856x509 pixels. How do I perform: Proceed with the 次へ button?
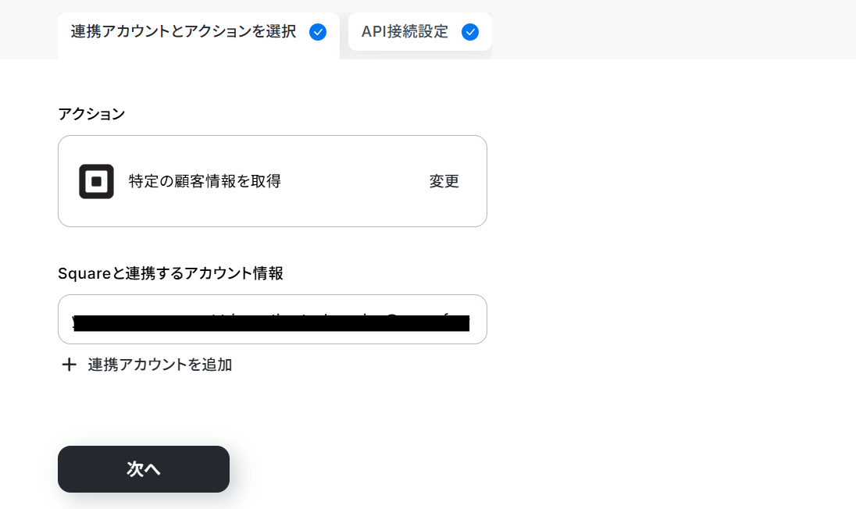(144, 469)
